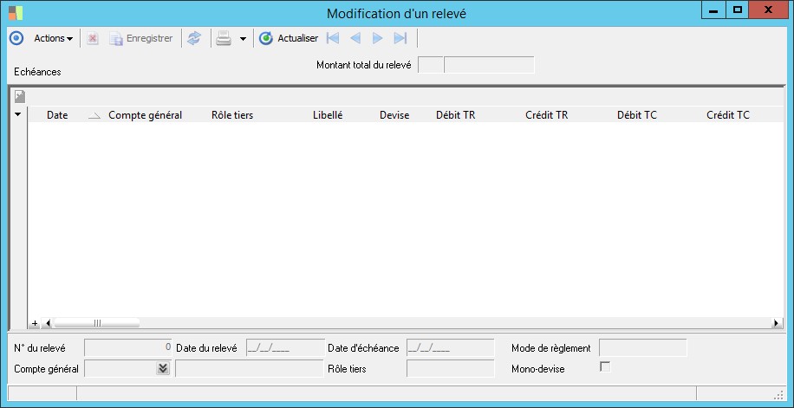Click the blue circle icon beside Actions
Viewport: 794px width, 408px height.
16,38
